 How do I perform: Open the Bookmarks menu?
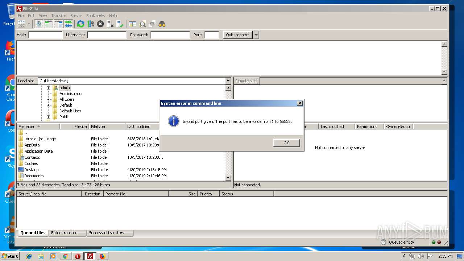[x=96, y=16]
